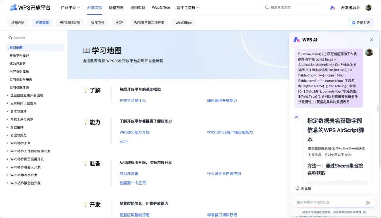Expand 开发工具与资源 sidebar section
This screenshot has width=381, height=218.
point(7,119)
